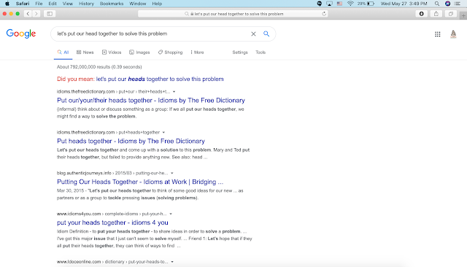
Task: Click Safari forward navigation arrow
Action: (36, 14)
